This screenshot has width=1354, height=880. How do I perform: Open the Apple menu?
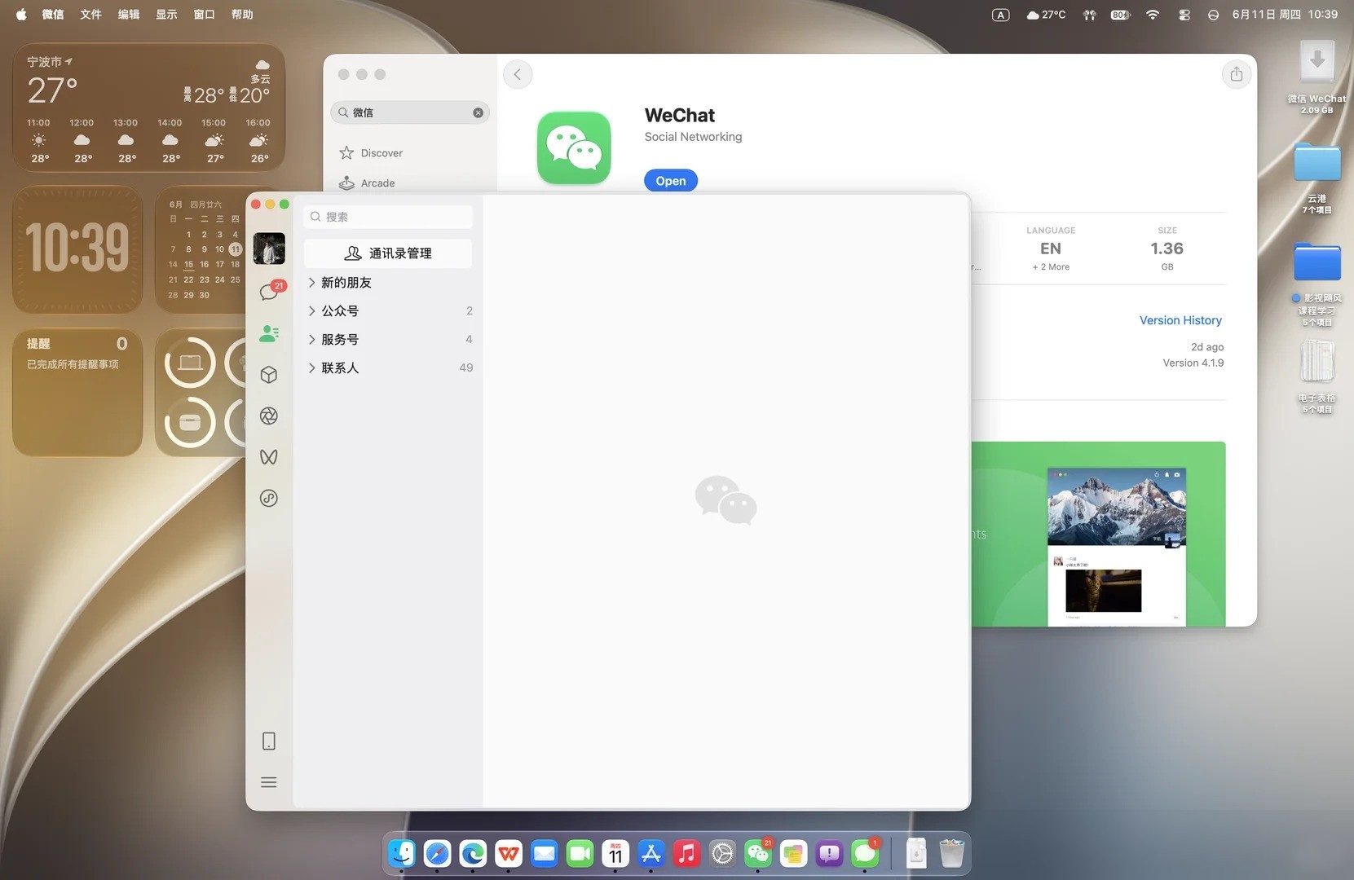tap(21, 15)
